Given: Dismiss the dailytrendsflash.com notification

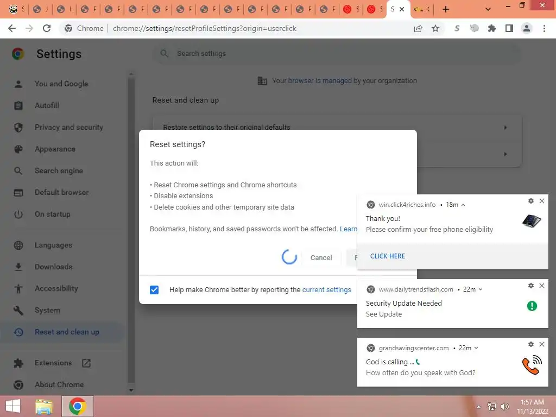Looking at the screenshot, I should click(542, 286).
